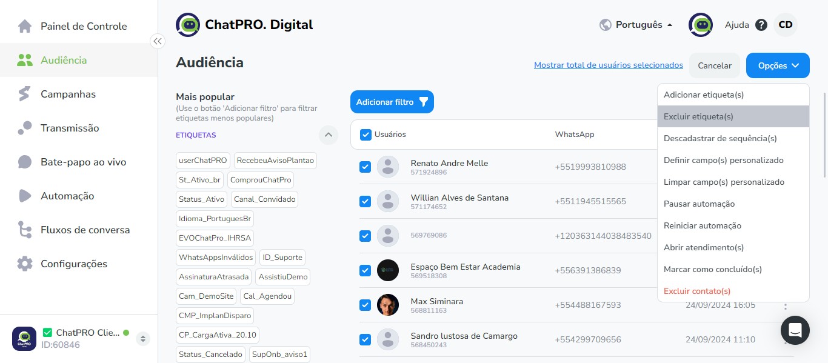Click the Cancelar button
Screen dimensions: 828x363
[715, 65]
